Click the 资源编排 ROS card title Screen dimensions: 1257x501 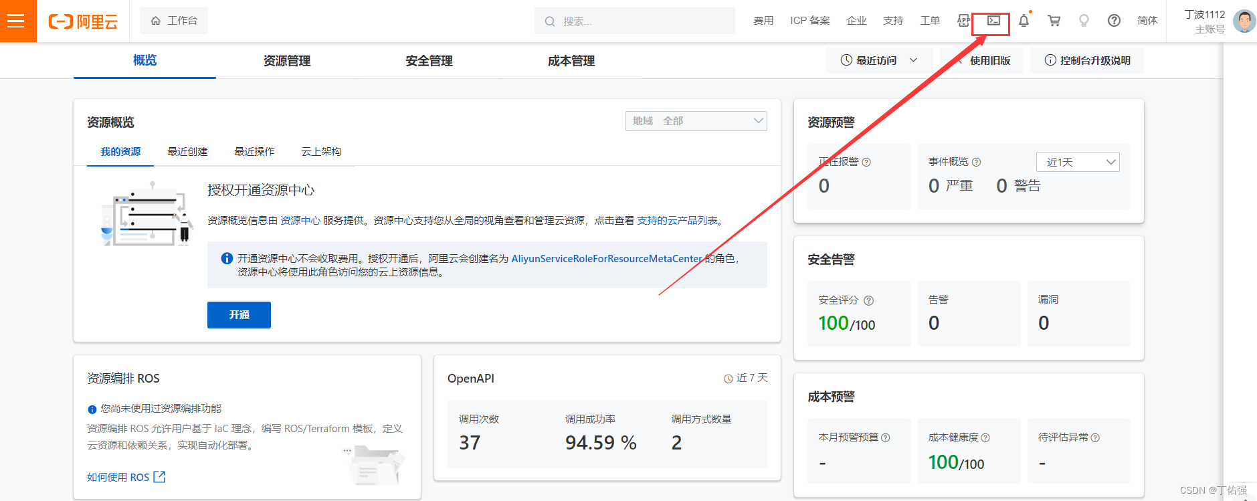(x=123, y=379)
